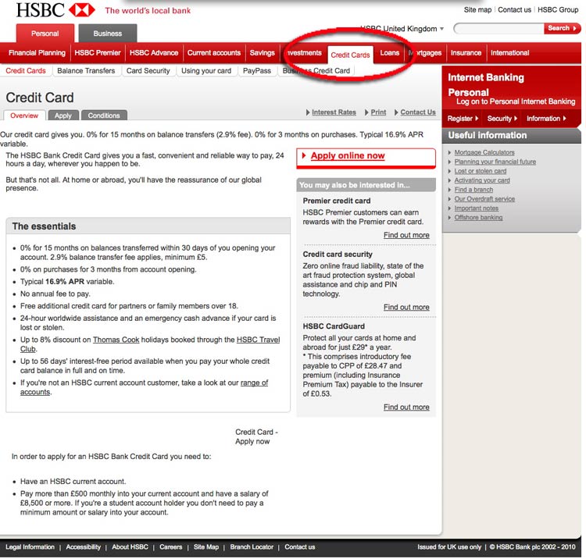
Task: Open the Apply tab
Action: pos(63,116)
